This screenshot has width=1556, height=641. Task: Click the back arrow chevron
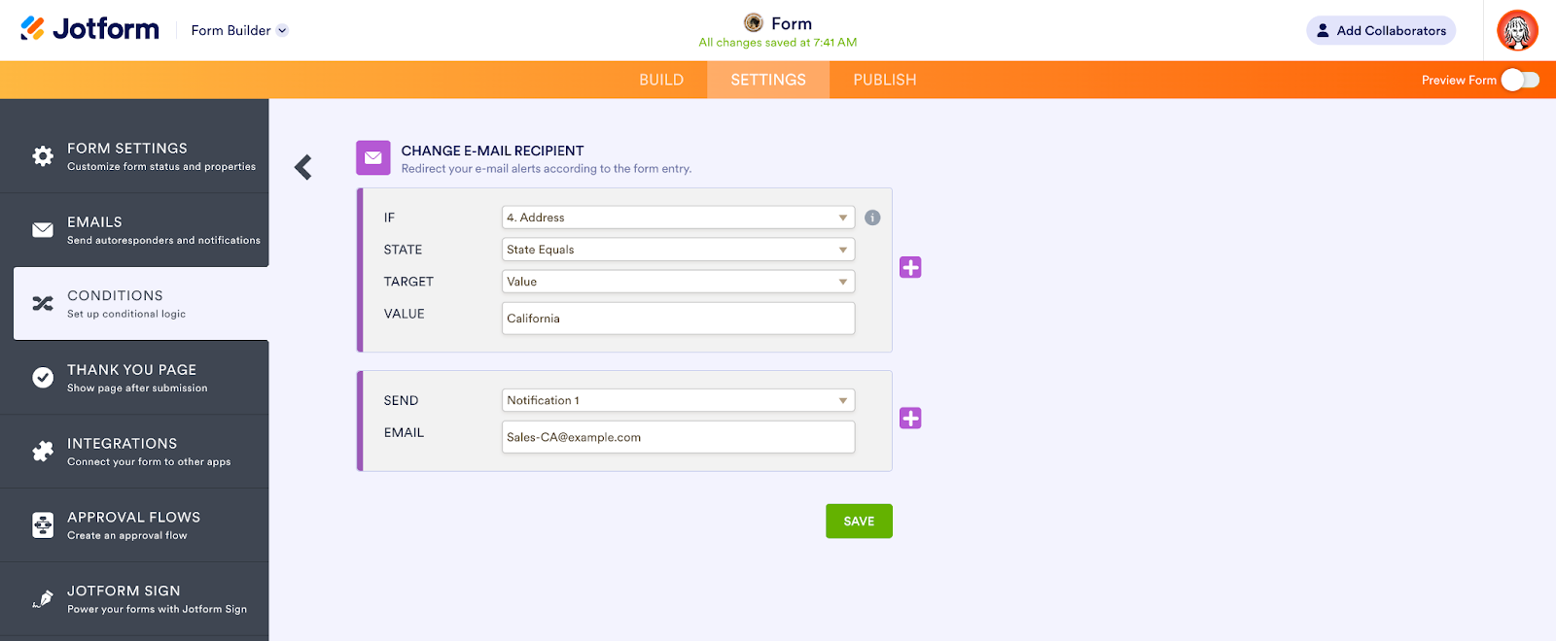click(x=303, y=168)
